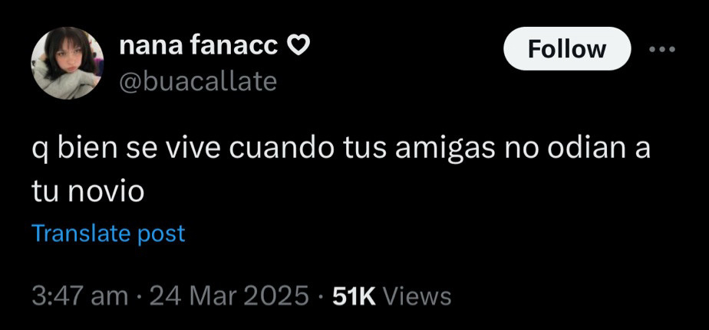Screen dimensions: 709x330
Task: Click the year '2025' in timestamp
Action: pyautogui.click(x=275, y=296)
